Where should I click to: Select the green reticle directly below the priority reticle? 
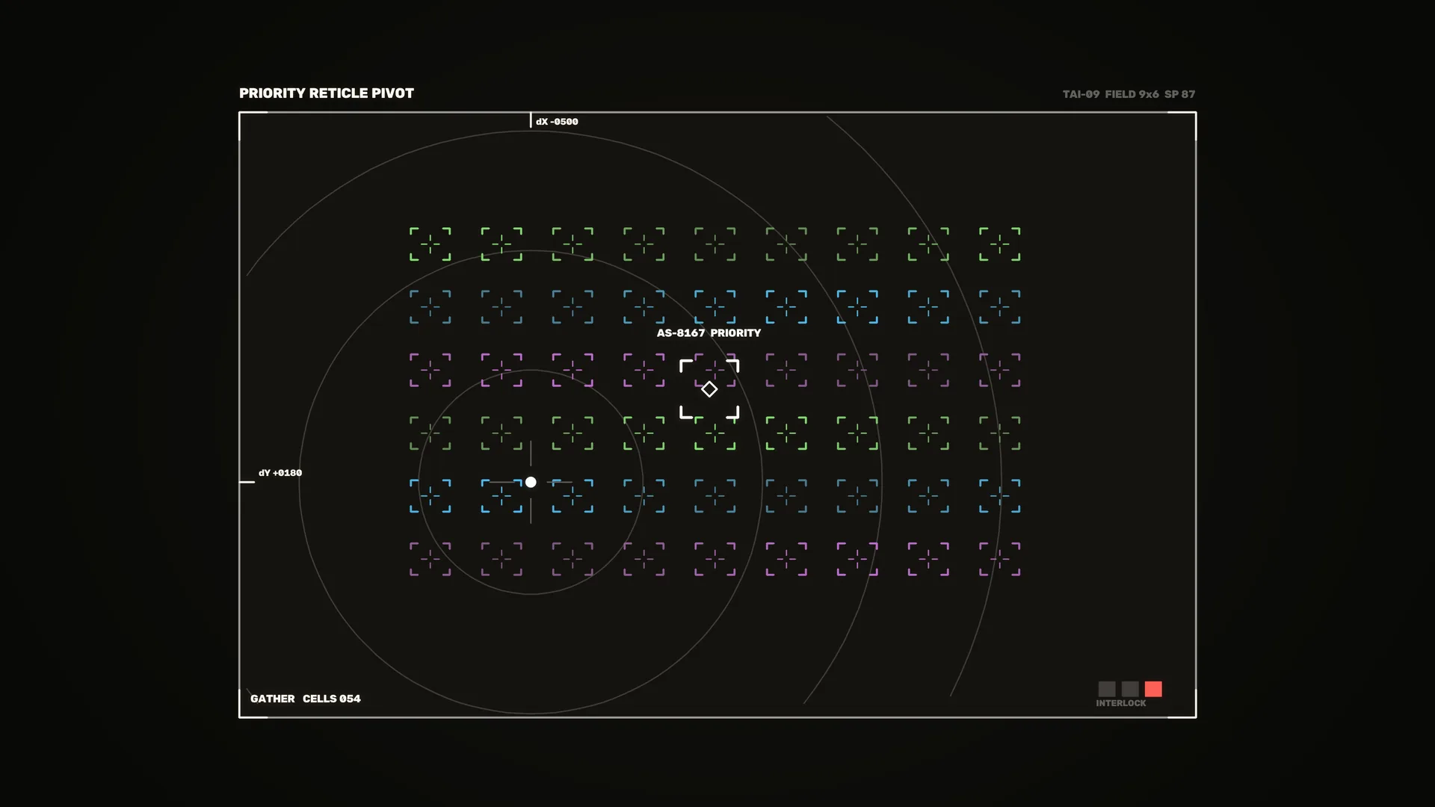[x=715, y=433]
